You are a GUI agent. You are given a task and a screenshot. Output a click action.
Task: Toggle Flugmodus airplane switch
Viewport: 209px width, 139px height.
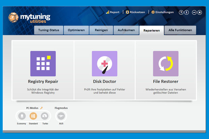point(61,116)
